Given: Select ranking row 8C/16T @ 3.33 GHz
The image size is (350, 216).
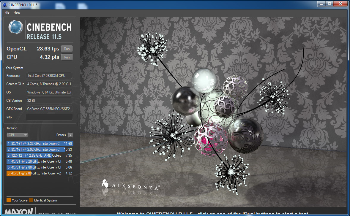Looking at the screenshot, I should click(x=40, y=144).
